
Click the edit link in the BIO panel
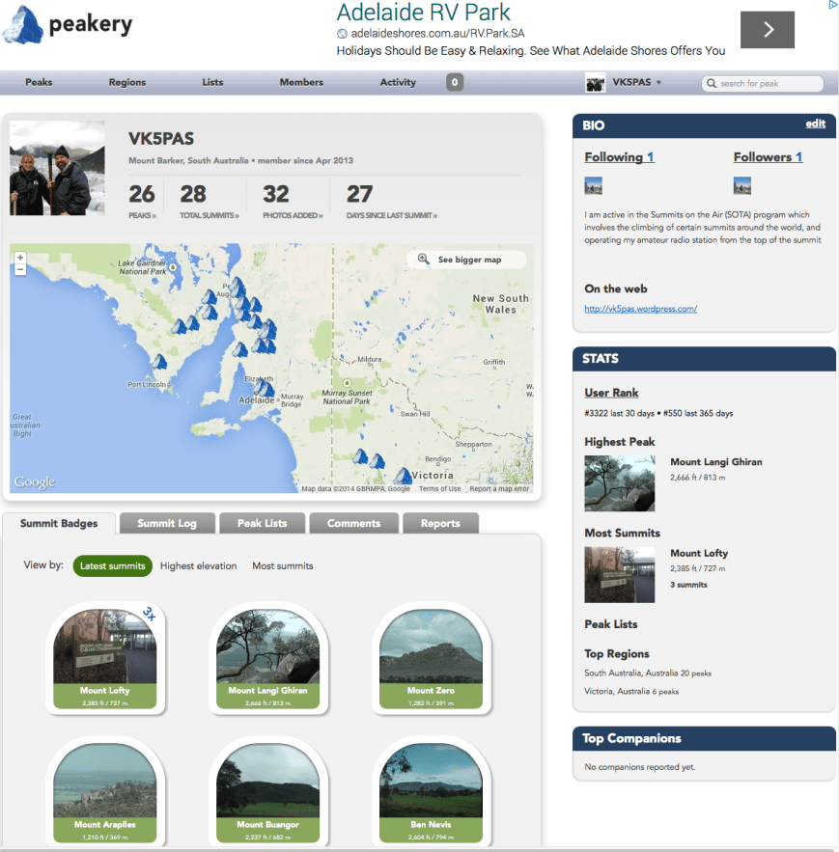pos(815,124)
